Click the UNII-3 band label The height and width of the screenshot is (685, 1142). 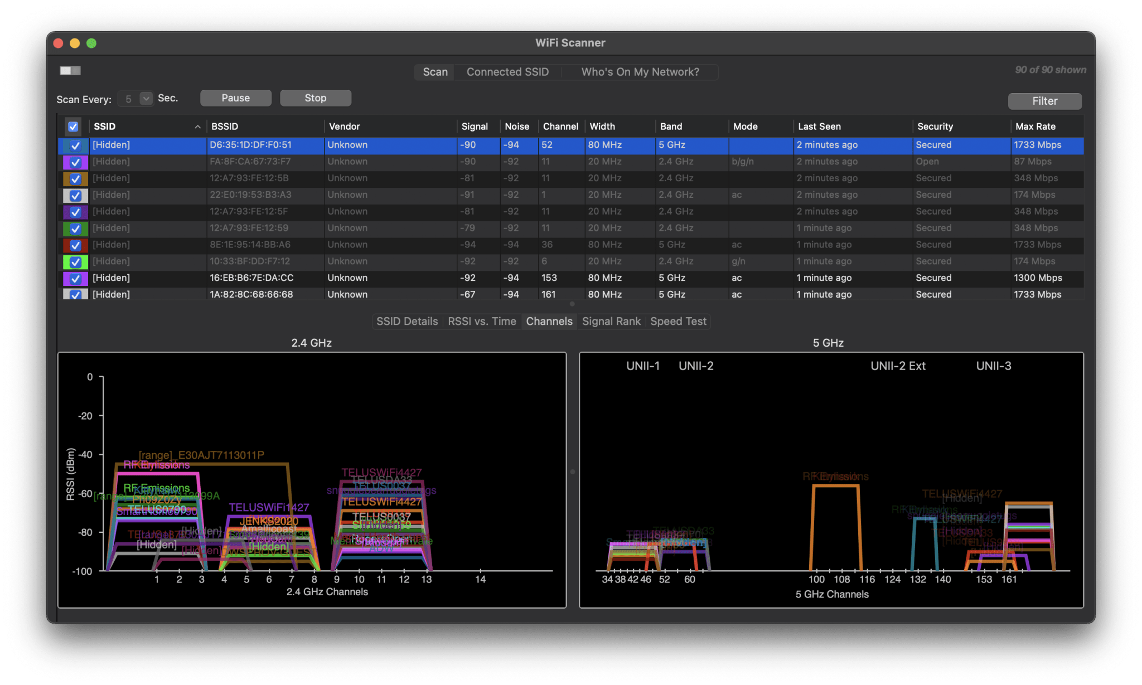993,366
